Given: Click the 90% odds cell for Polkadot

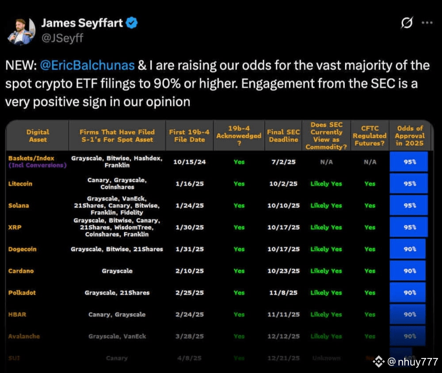Looking at the screenshot, I should coord(408,293).
